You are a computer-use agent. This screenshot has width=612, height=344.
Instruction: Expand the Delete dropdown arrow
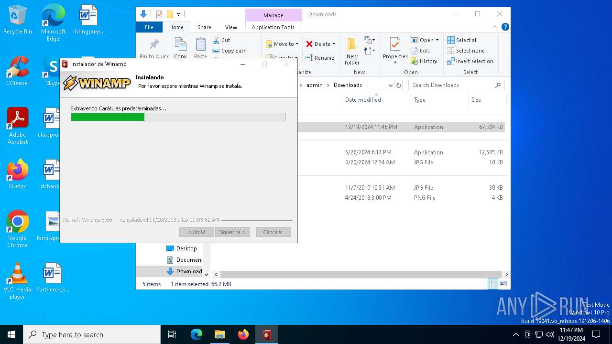coord(334,44)
